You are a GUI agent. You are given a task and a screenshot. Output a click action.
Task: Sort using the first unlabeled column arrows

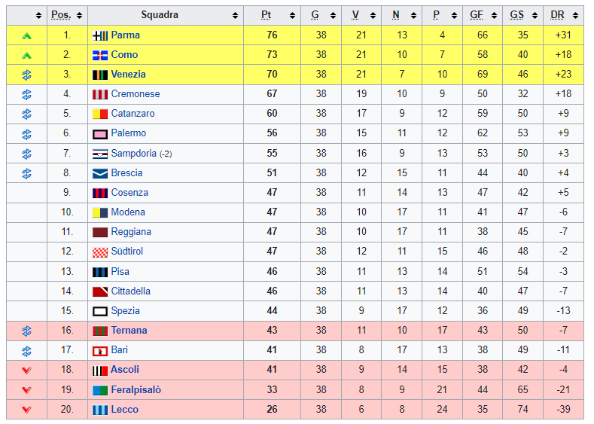(x=38, y=15)
